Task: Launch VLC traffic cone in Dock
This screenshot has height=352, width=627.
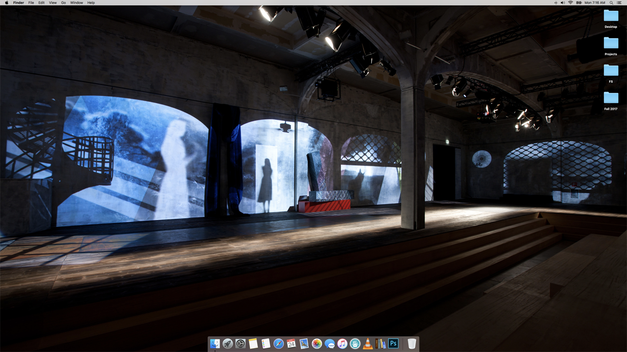Action: tap(367, 344)
